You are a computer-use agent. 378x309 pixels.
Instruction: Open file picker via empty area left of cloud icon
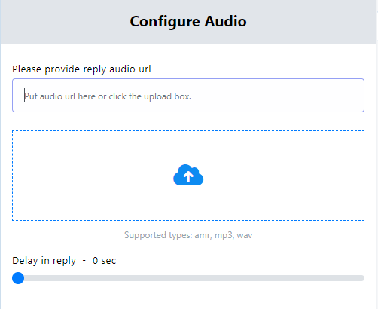tap(93, 176)
